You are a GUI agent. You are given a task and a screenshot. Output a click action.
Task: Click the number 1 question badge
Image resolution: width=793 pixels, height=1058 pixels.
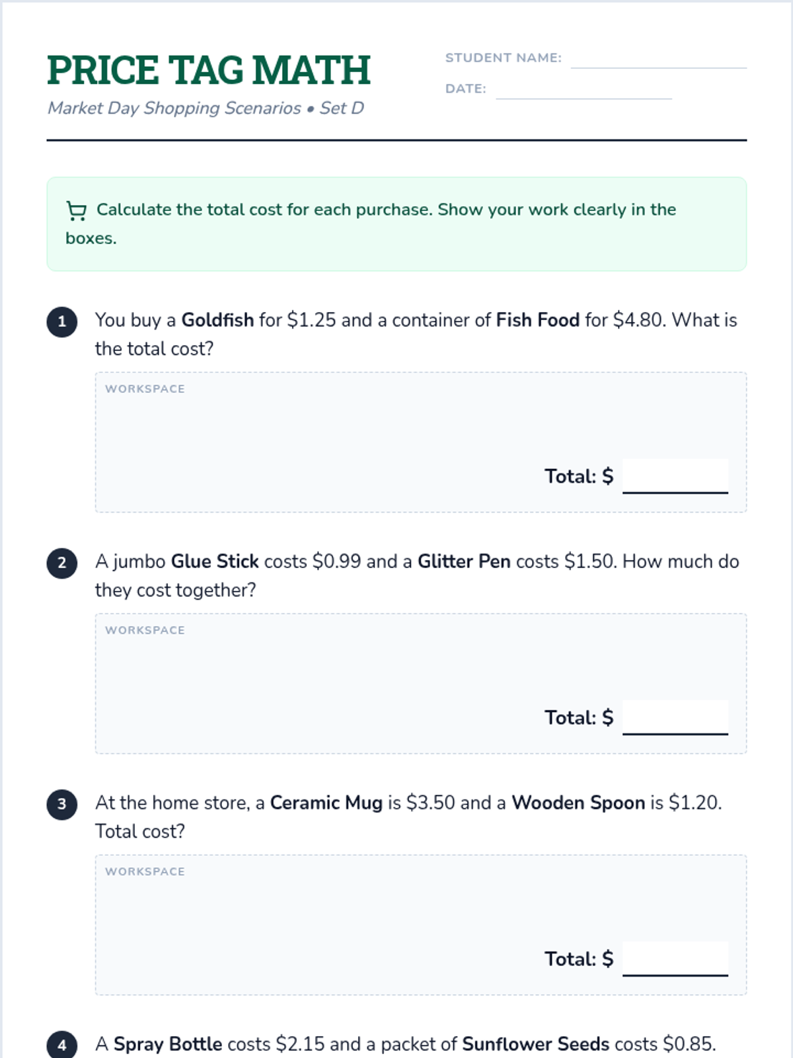(62, 322)
